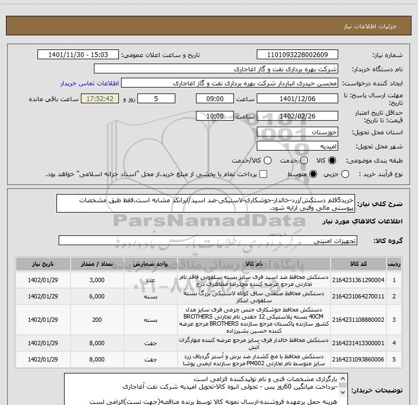Click the remaining days field showing 5

[156, 99]
